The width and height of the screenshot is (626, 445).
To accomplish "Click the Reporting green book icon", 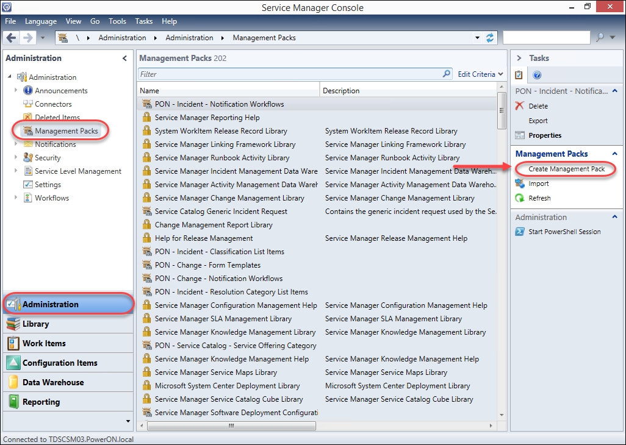I will (x=13, y=402).
